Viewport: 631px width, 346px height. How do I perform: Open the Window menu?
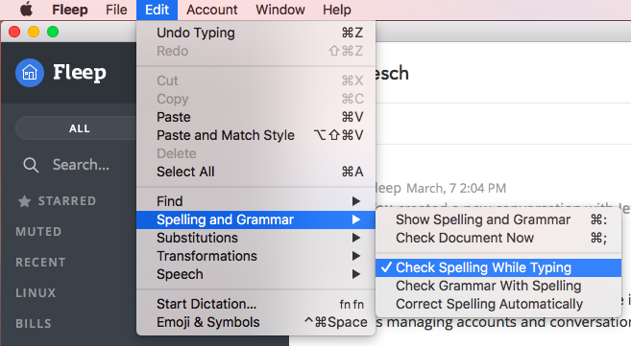[280, 10]
